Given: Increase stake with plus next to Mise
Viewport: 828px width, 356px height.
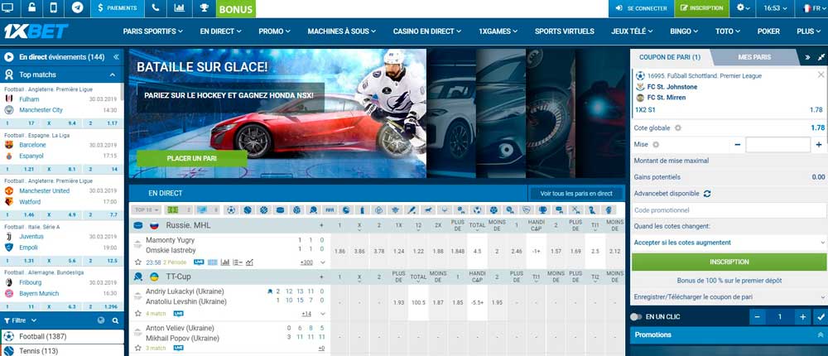Looking at the screenshot, I should pyautogui.click(x=819, y=145).
